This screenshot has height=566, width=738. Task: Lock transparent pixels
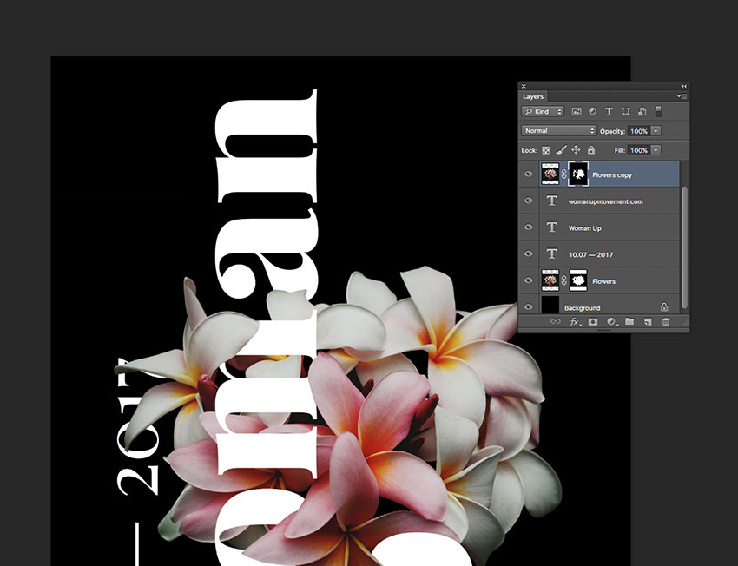(x=545, y=150)
